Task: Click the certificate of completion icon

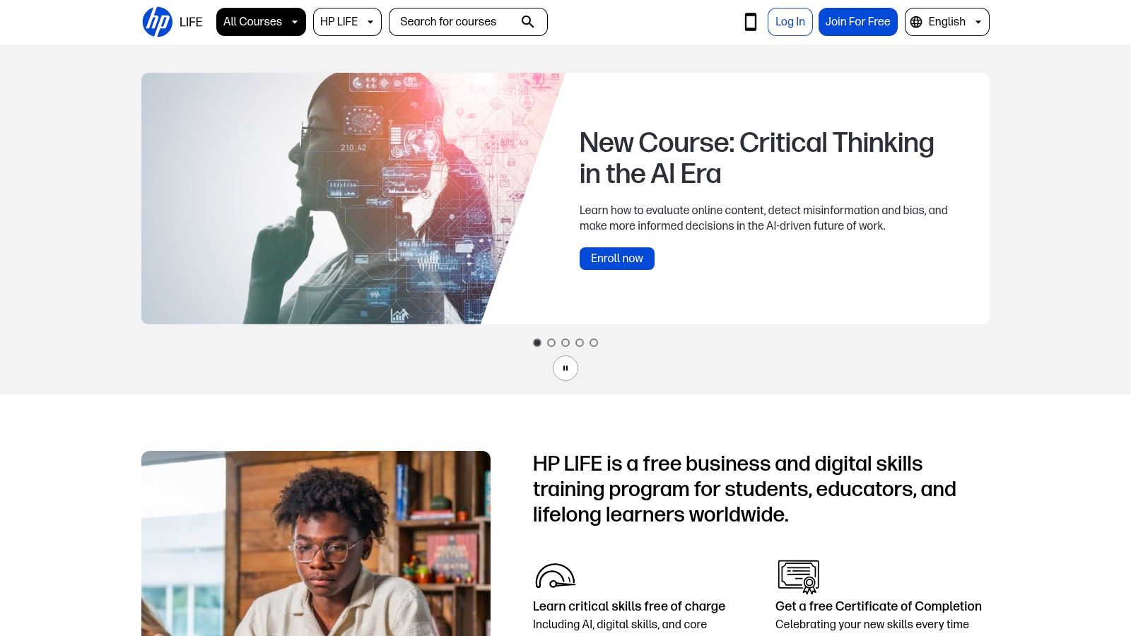Action: coord(799,577)
